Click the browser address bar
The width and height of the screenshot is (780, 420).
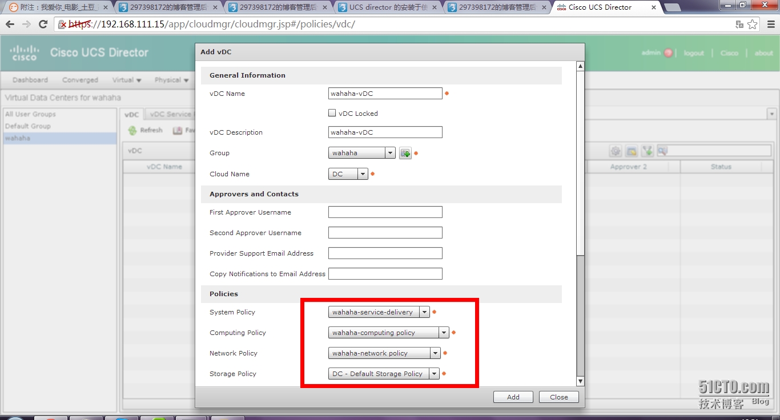(x=400, y=25)
